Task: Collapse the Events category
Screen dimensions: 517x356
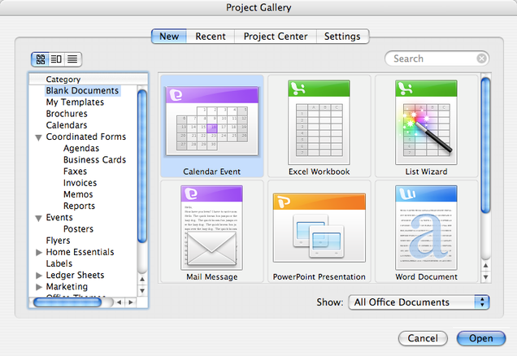Action: tap(38, 218)
